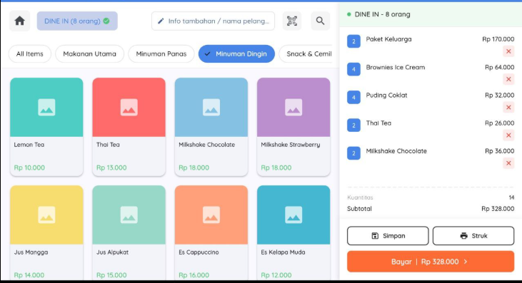Click the quantity badge for Puding Coklat
This screenshot has width=522, height=283.
(354, 98)
